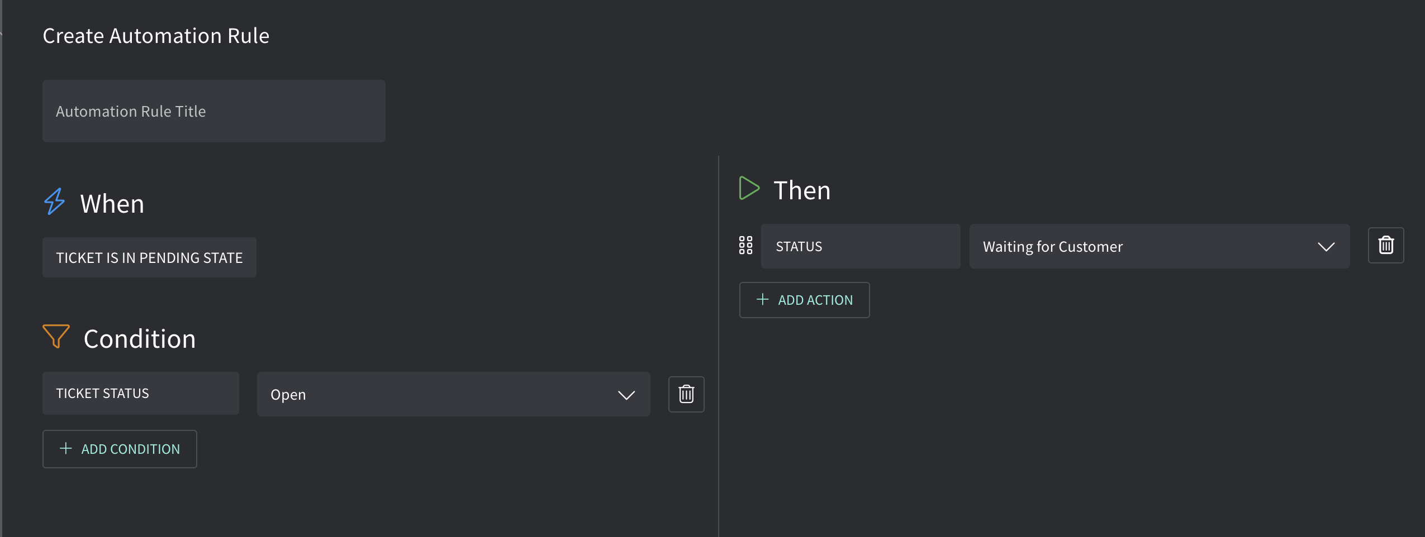Click the drag handle beside STATUS action

(x=746, y=245)
